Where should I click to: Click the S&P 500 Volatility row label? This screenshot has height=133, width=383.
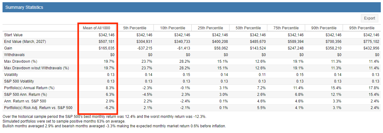21,81
